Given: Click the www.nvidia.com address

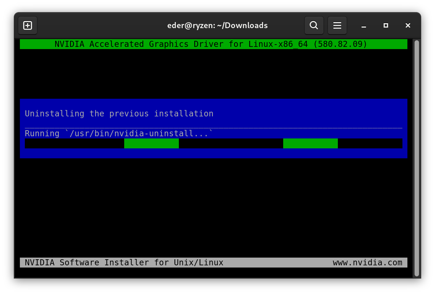Looking at the screenshot, I should tap(367, 263).
